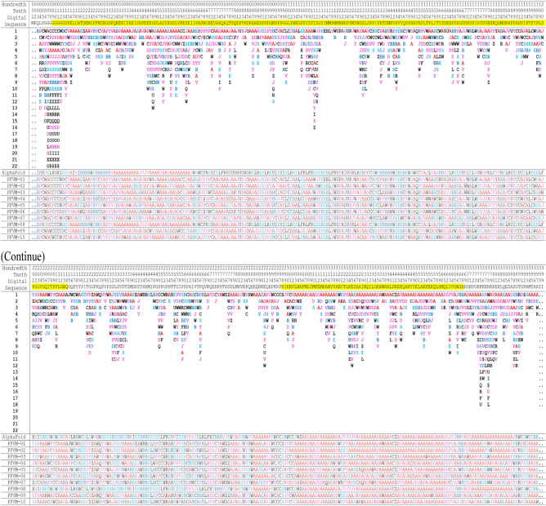
Task: Select row number "16" in the first block
Action: pyautogui.click(x=15, y=127)
